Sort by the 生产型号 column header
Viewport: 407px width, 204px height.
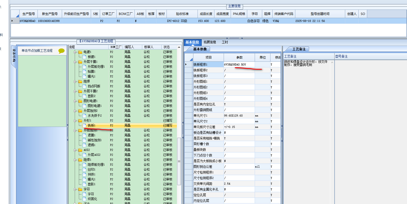click(28, 14)
